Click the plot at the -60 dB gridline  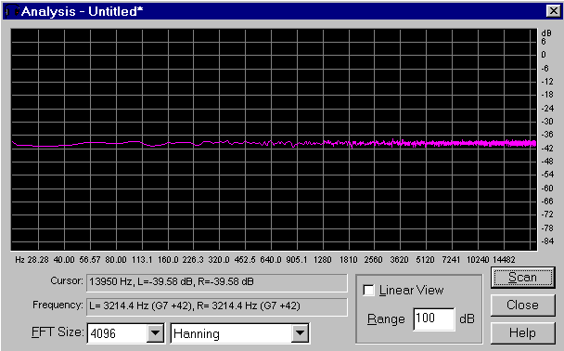pyautogui.click(x=274, y=188)
